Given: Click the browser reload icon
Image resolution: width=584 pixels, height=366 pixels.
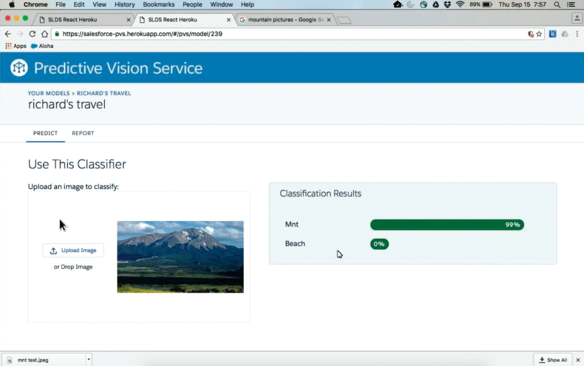Looking at the screenshot, I should [x=33, y=34].
